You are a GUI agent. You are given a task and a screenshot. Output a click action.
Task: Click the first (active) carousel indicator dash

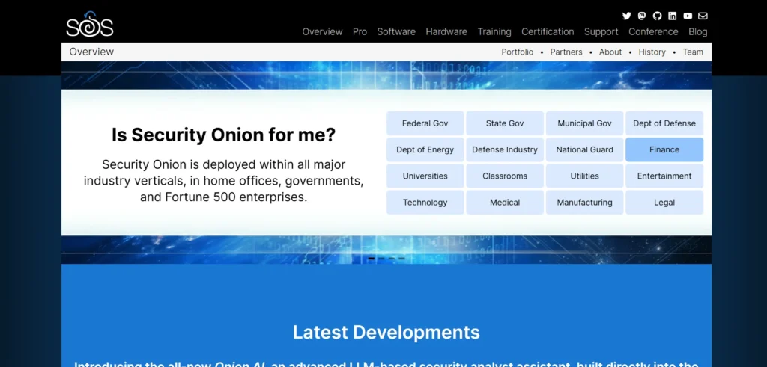372,258
